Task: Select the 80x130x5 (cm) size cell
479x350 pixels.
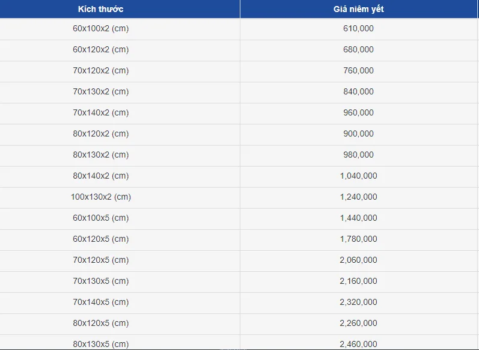Action: pos(101,343)
